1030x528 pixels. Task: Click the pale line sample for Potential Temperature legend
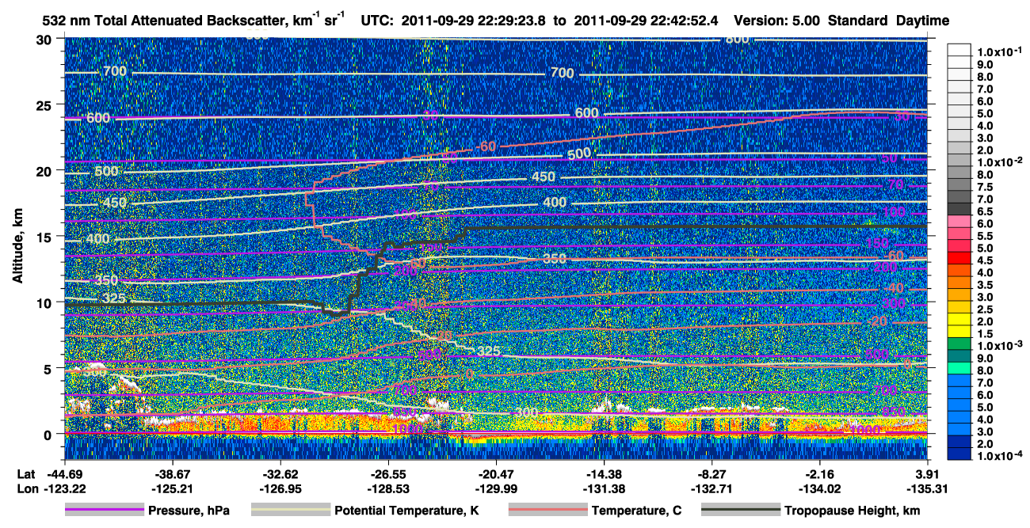click(290, 511)
